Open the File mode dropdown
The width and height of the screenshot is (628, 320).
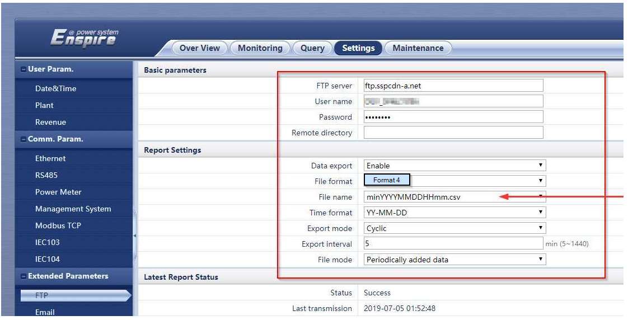[454, 260]
